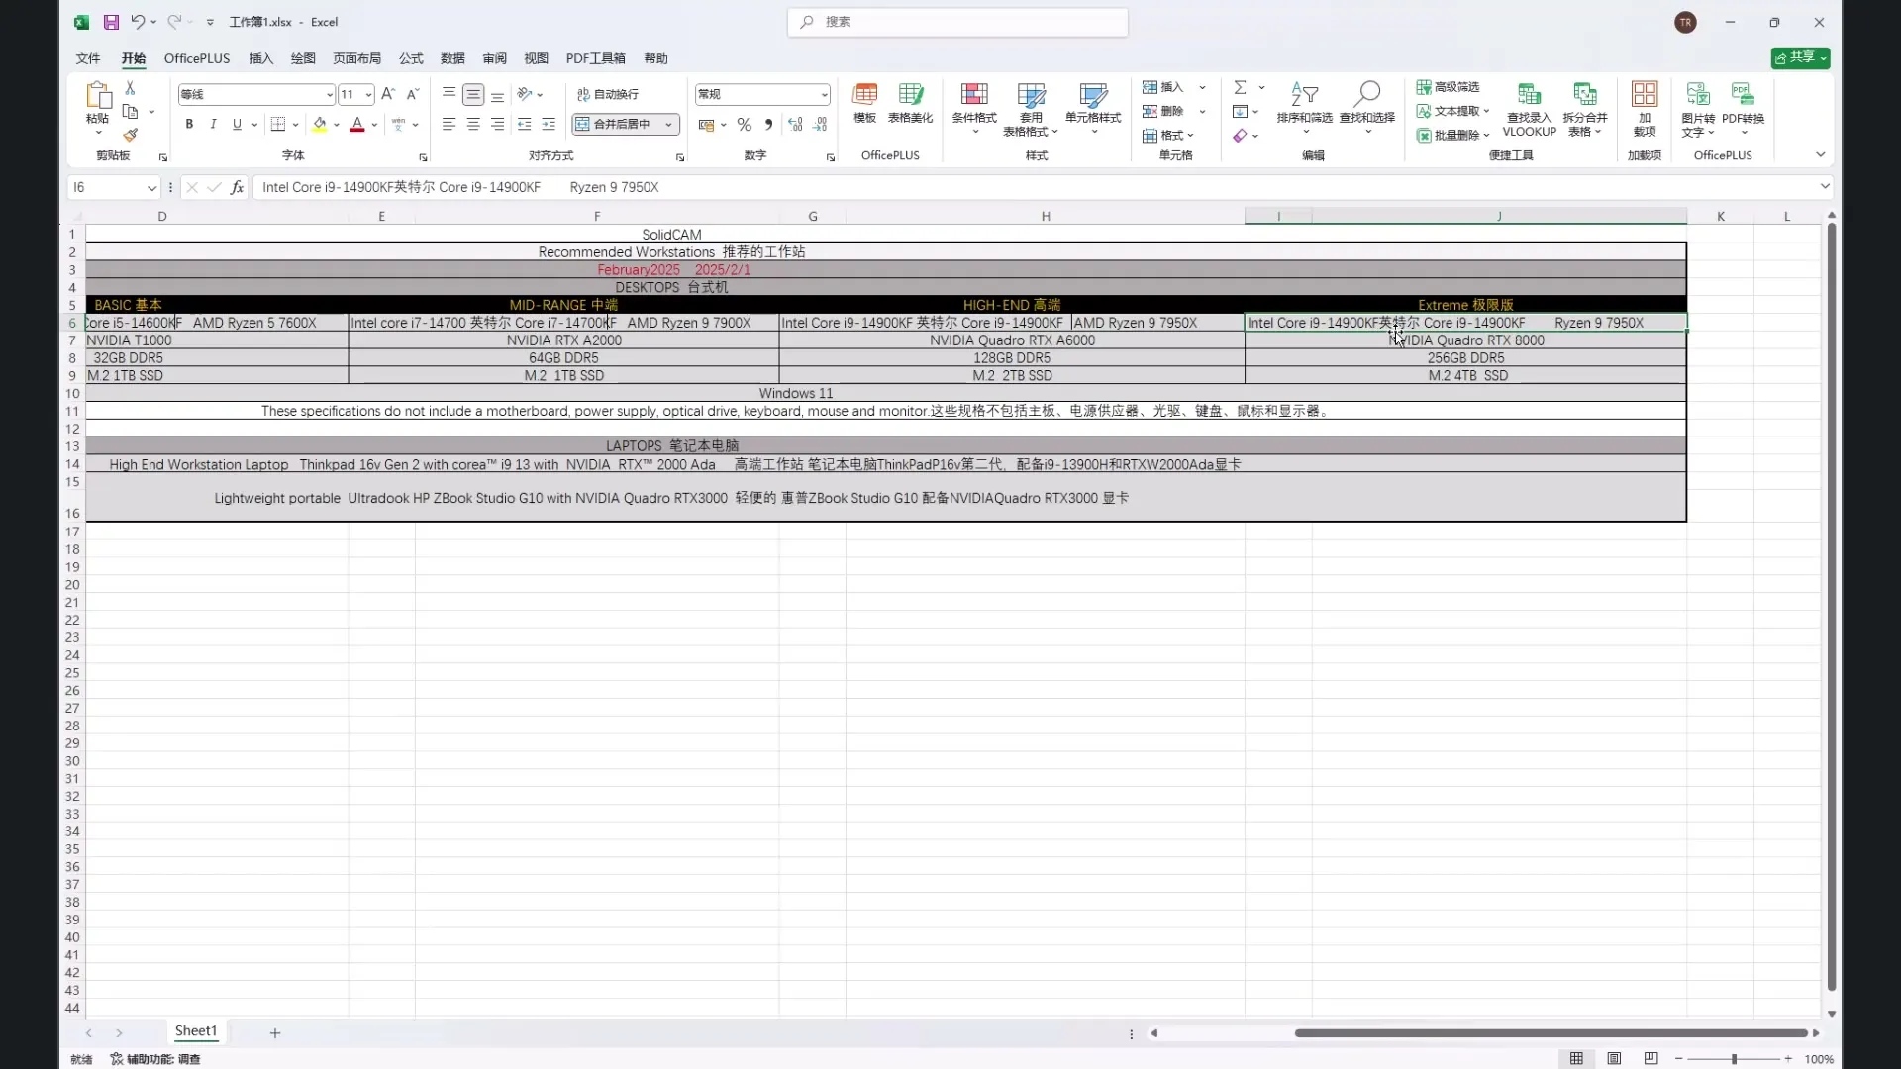Click the Conditional Formatting (条件格式) icon

973,95
